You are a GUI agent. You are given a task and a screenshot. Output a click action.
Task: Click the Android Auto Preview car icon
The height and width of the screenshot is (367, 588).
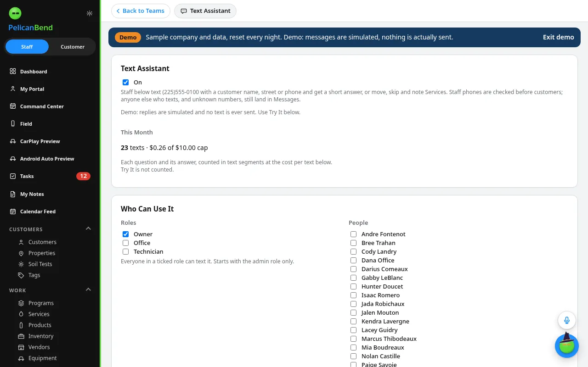(x=13, y=159)
